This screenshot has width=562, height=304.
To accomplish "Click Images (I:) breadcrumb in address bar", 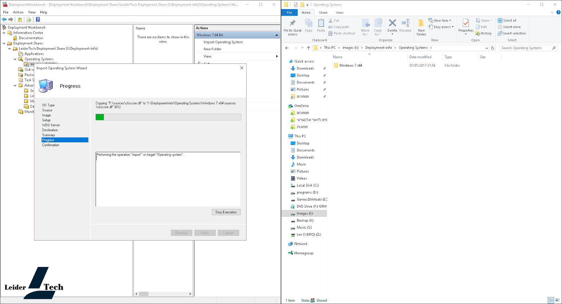I will [x=351, y=48].
